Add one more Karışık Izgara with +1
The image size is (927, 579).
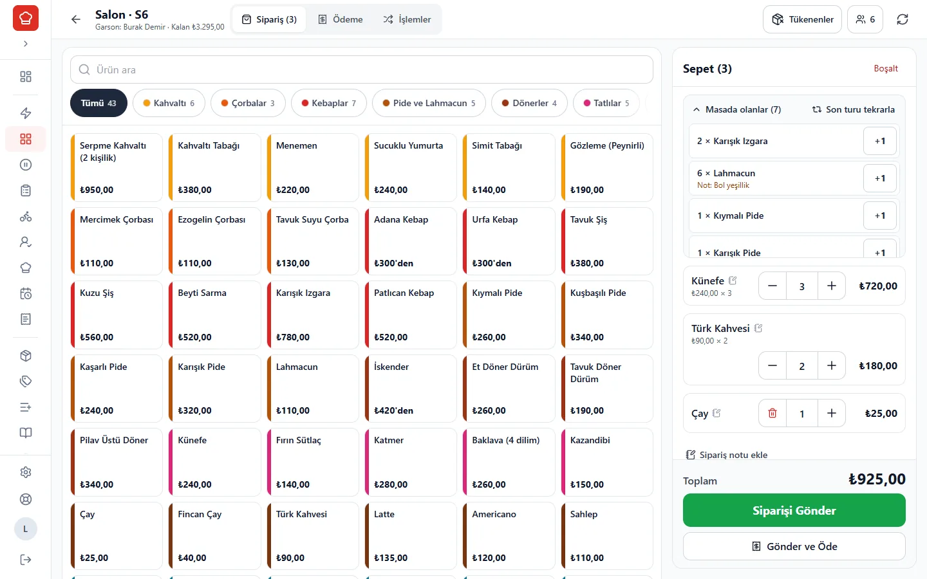pyautogui.click(x=880, y=141)
